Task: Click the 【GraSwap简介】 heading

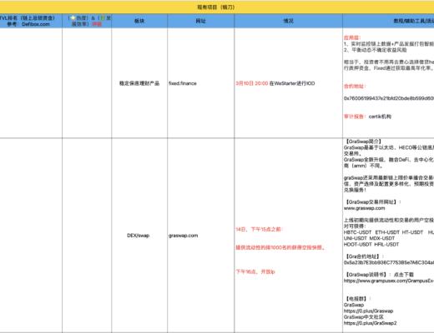Action: coord(363,142)
